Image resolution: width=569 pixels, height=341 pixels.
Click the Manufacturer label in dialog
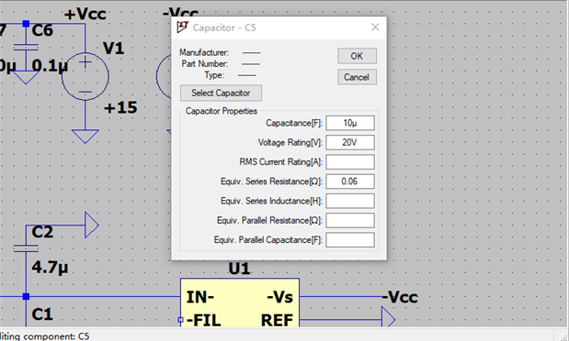(204, 52)
